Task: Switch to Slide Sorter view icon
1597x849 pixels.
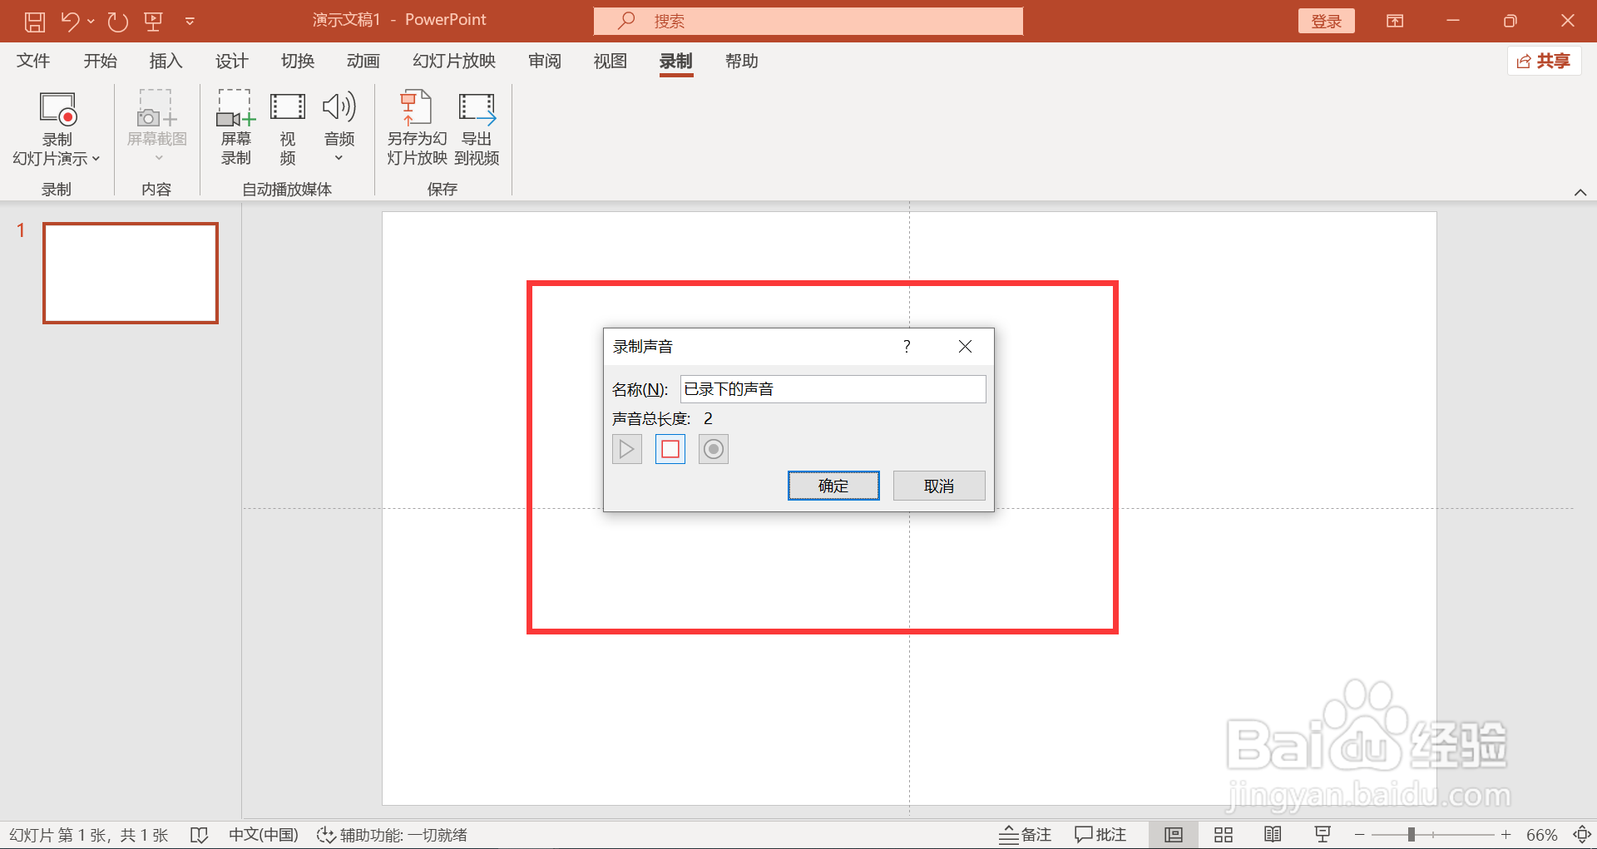Action: tap(1224, 835)
